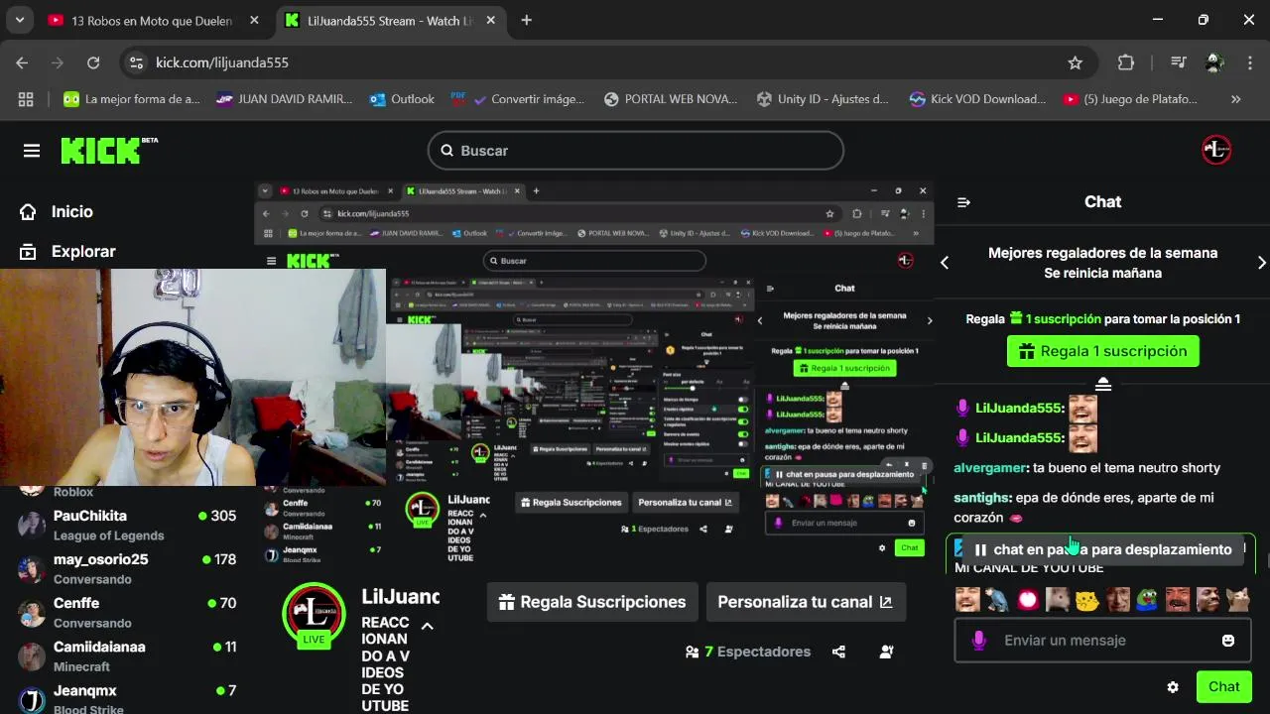The height and width of the screenshot is (714, 1270).
Task: Show next leaderboard with the right arrow
Action: [x=1261, y=263]
